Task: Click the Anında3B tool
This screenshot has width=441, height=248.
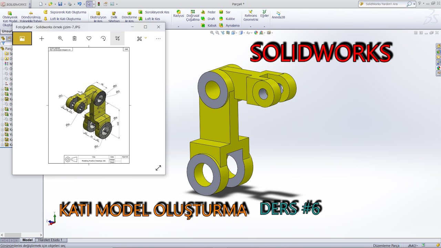Action: pos(278,15)
